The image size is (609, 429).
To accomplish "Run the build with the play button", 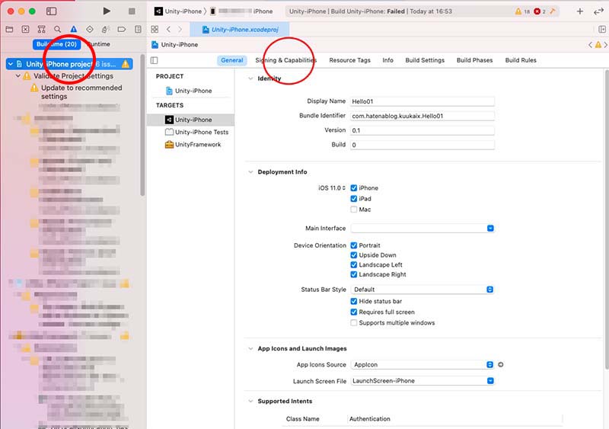I will click(x=107, y=11).
